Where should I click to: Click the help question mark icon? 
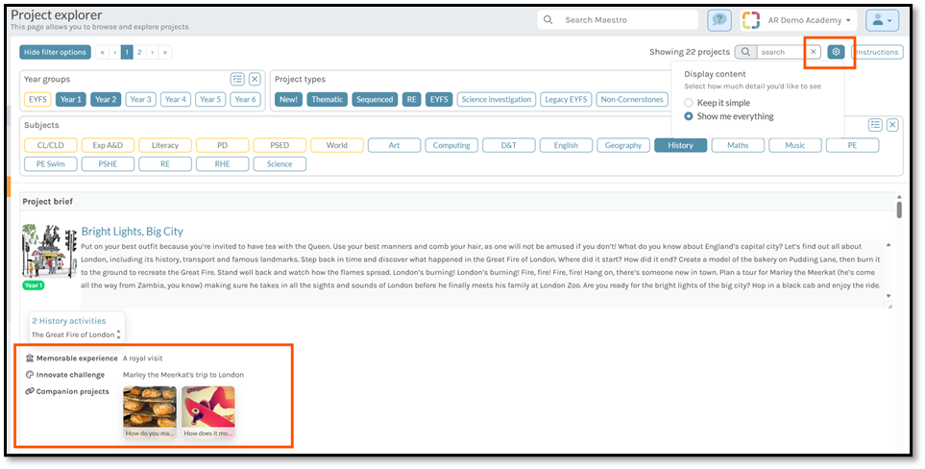point(718,20)
